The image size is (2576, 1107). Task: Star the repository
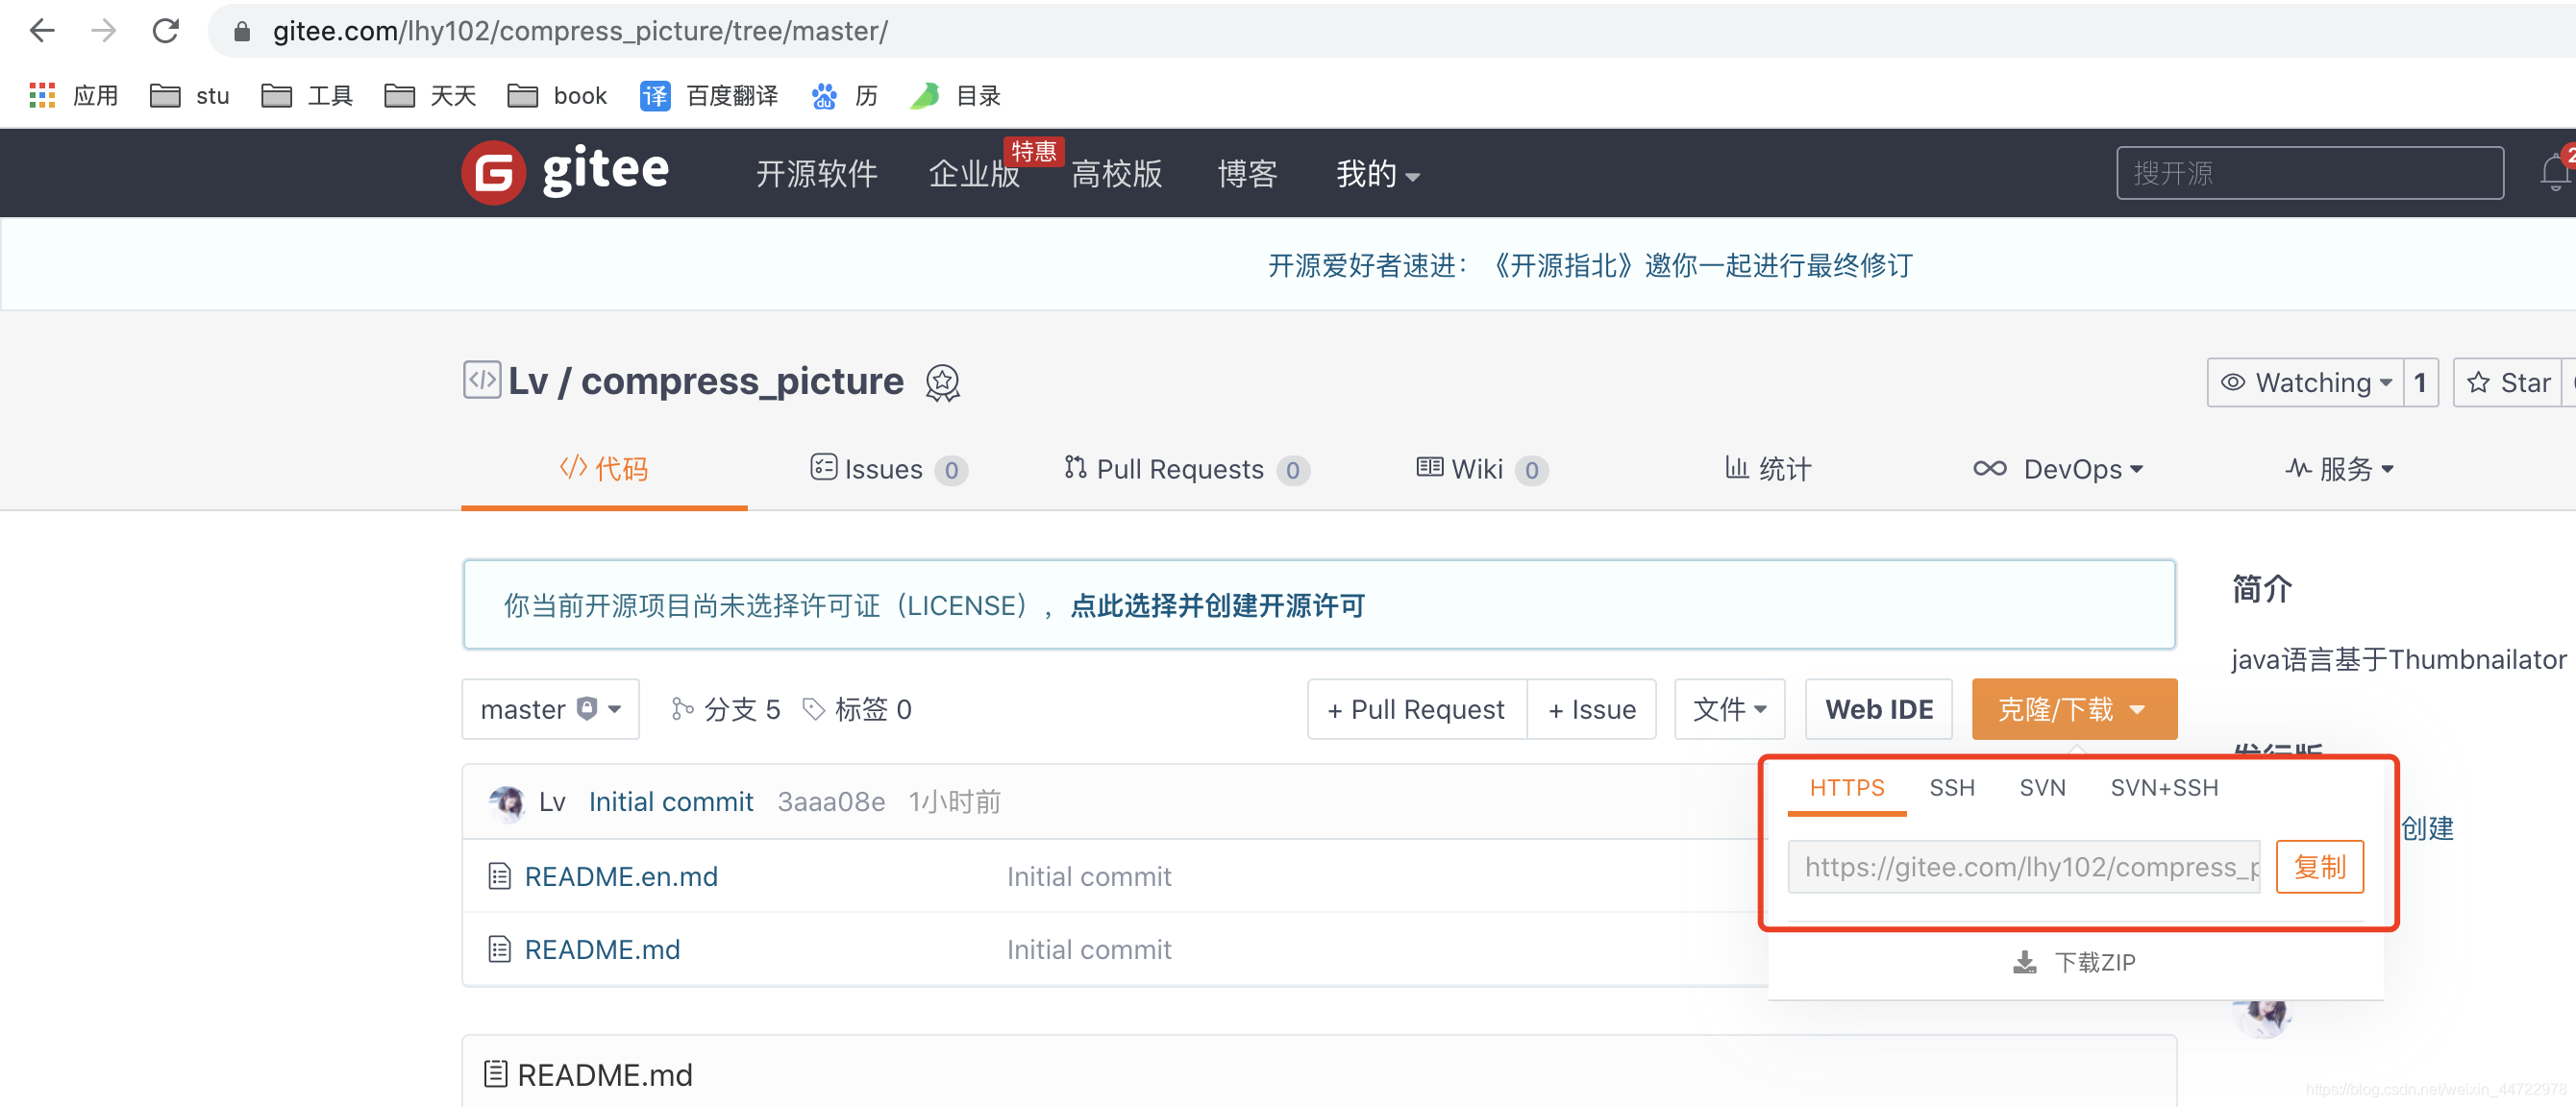pyautogui.click(x=2506, y=382)
